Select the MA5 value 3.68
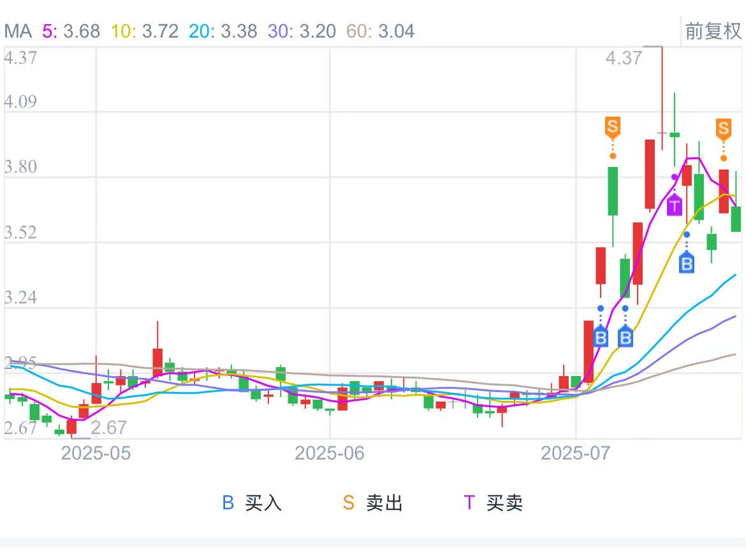 tap(82, 31)
